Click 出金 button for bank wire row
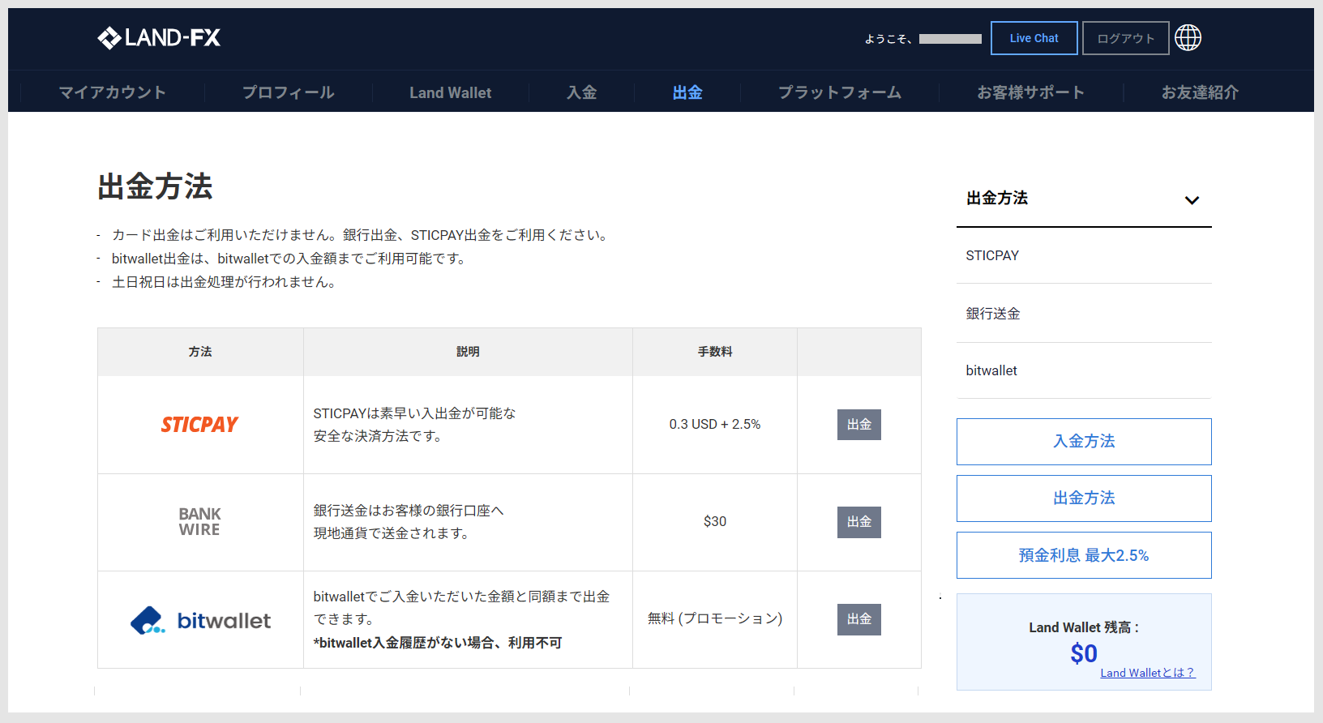The width and height of the screenshot is (1323, 723). [858, 522]
